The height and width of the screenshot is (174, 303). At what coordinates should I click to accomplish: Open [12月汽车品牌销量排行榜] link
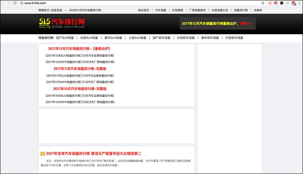point(98,56)
